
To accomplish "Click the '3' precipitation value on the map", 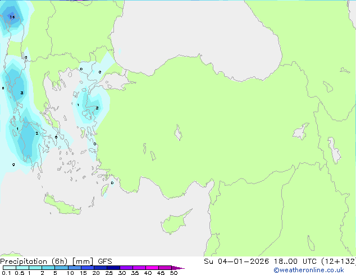I will (22, 93).
